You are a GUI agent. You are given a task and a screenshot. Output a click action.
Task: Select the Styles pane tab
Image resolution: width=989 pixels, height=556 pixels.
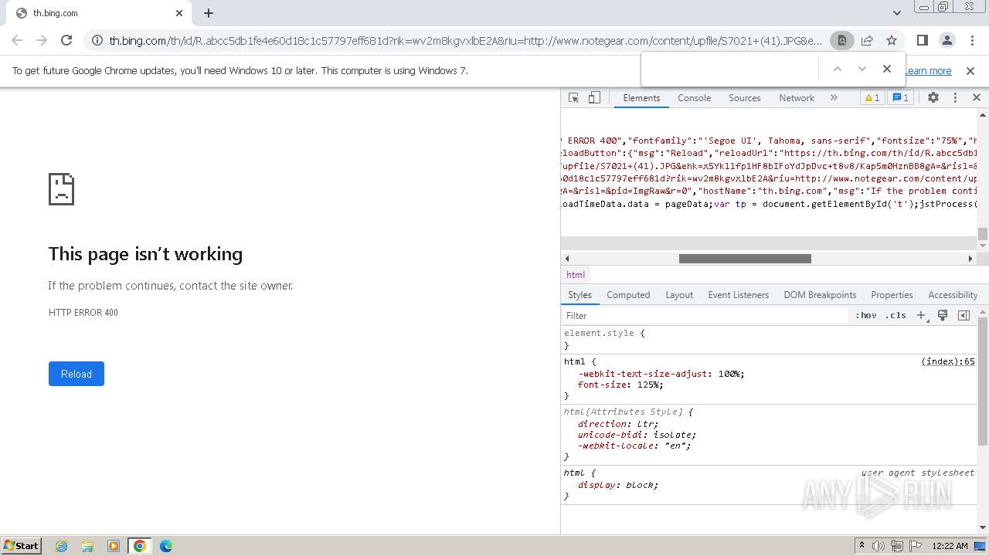point(579,295)
